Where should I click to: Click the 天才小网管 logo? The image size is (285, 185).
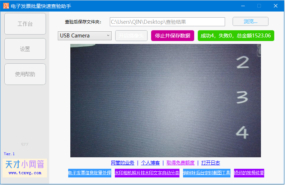click(25, 168)
